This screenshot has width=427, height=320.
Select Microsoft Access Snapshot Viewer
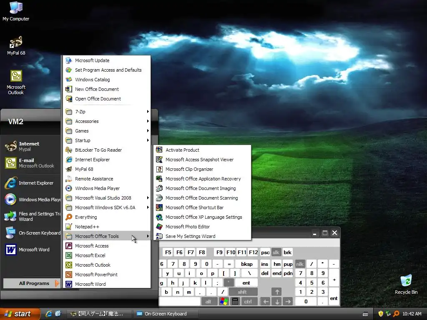[202, 160]
